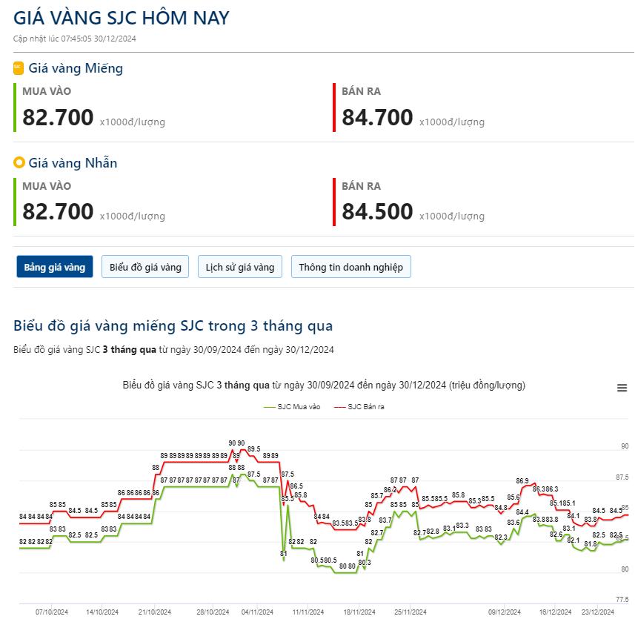The height and width of the screenshot is (622, 638).
Task: Open the chart hamburger menu icon
Action: tap(622, 388)
